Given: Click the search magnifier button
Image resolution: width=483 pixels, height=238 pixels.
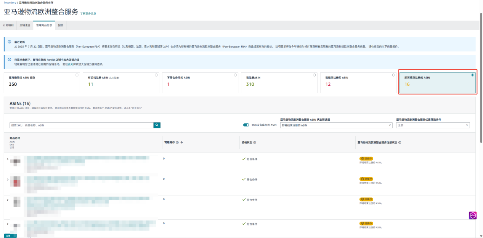Looking at the screenshot, I should (x=157, y=125).
